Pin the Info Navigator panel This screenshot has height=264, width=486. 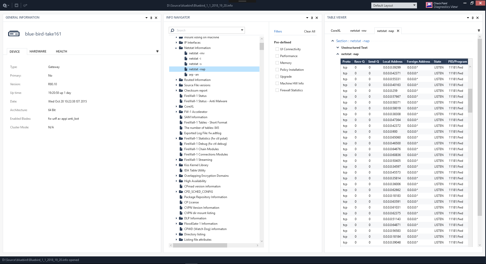pyautogui.click(x=312, y=18)
